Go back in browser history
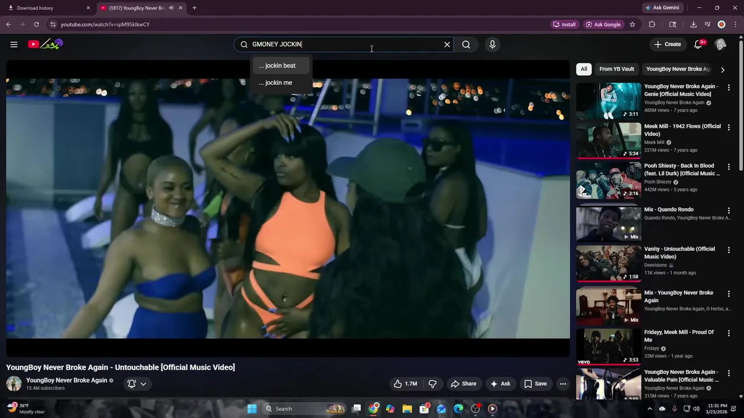Image resolution: width=744 pixels, height=418 pixels. (x=9, y=24)
